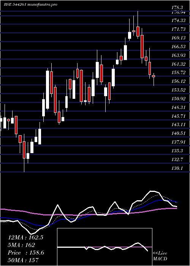Click the 150.92 price level label
Screen dimensions: 190x266
(179, 98)
